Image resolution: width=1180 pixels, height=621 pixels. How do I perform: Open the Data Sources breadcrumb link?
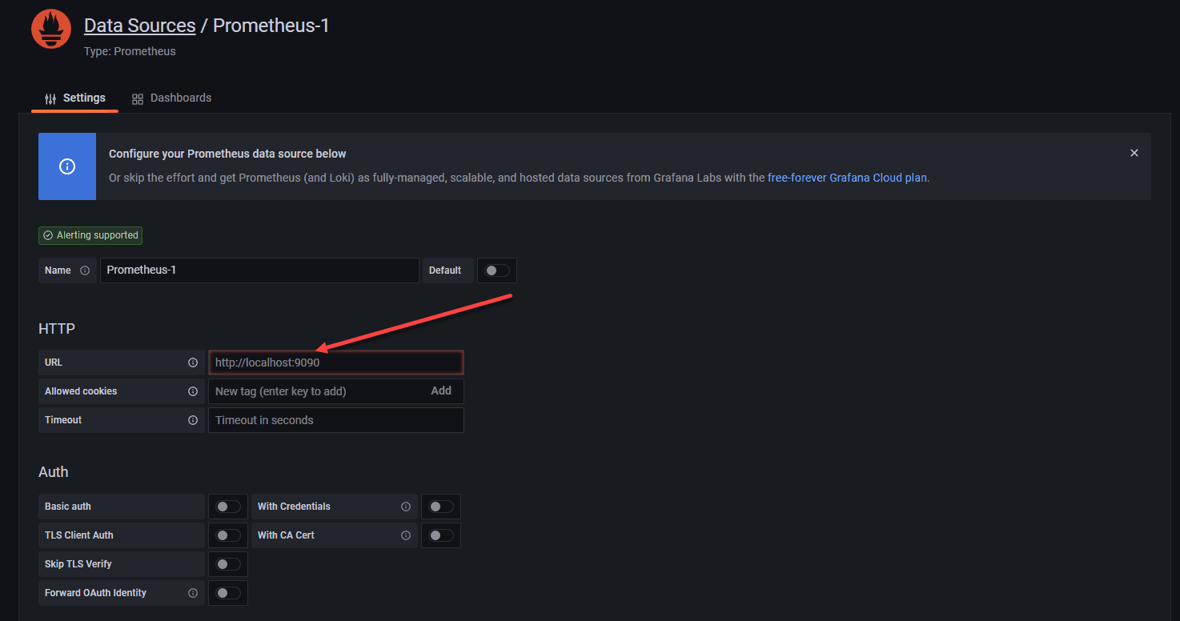point(139,26)
